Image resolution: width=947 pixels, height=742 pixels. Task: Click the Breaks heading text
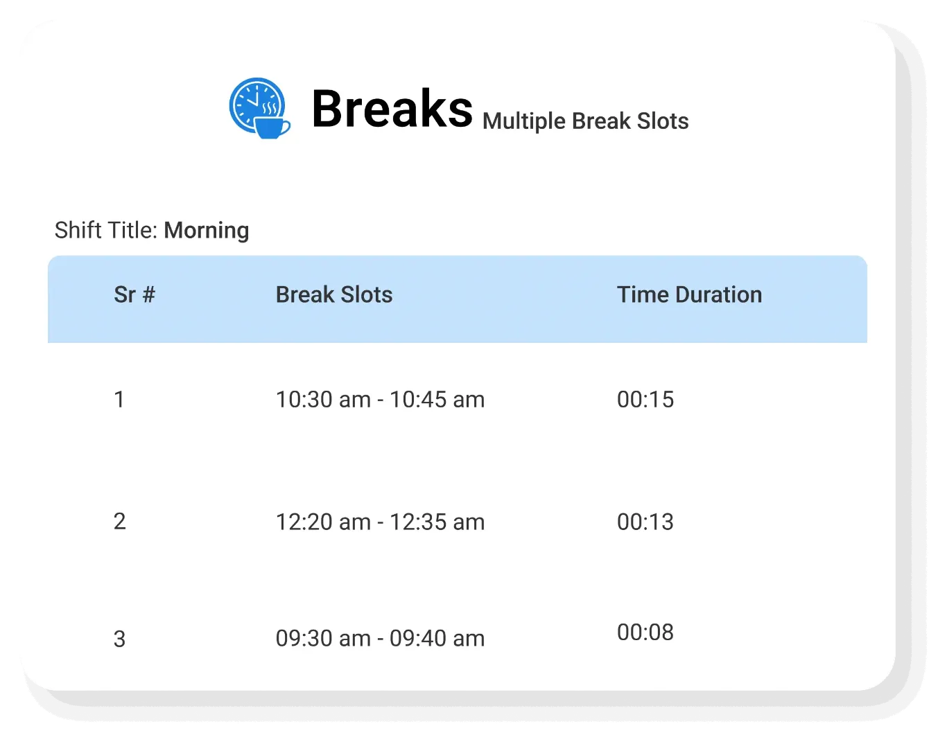392,109
